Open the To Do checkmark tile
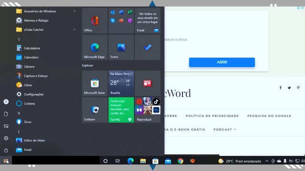The width and height of the screenshot is (305, 171). coord(148,47)
